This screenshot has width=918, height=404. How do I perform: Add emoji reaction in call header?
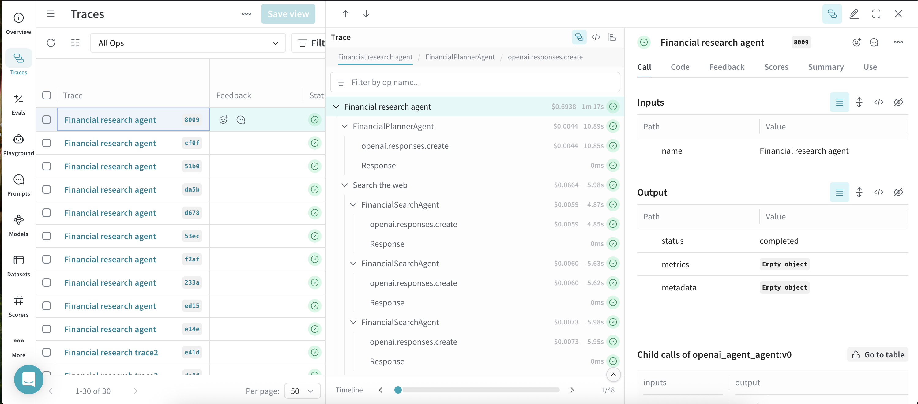point(856,43)
